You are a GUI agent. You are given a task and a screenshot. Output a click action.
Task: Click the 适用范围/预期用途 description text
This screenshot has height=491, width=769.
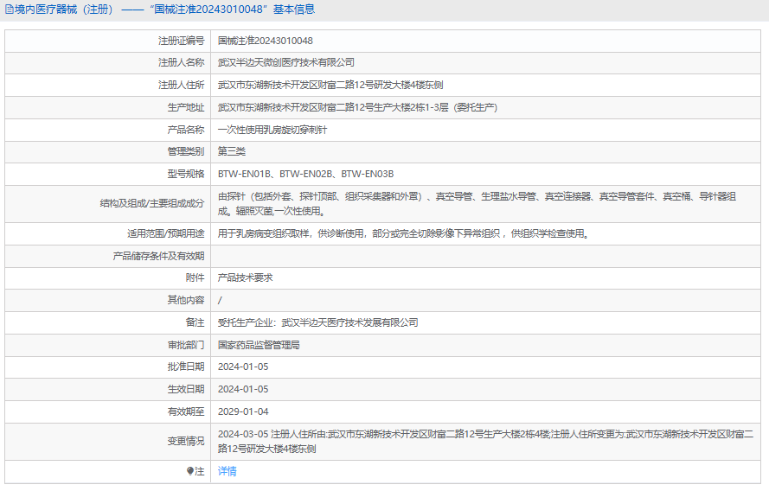[403, 233]
